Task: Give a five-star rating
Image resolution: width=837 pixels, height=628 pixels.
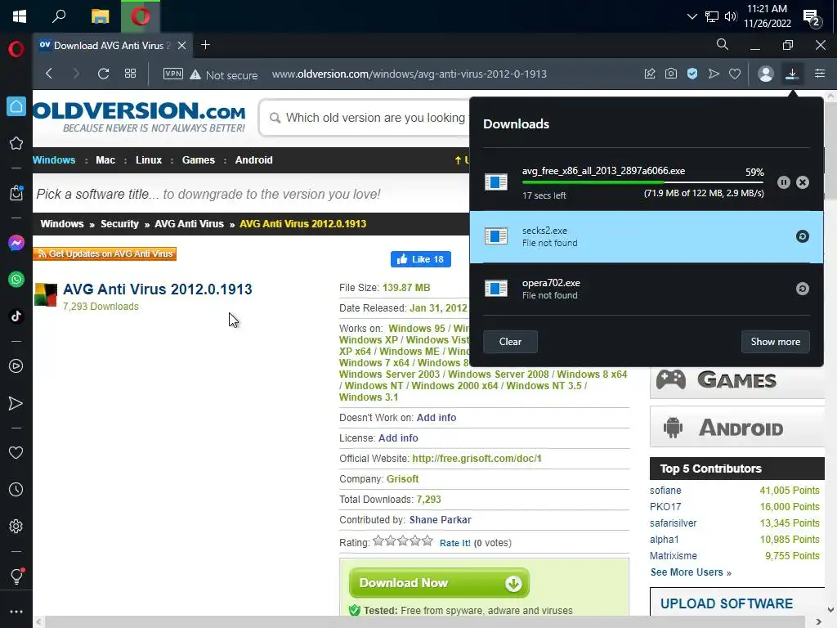Action: [x=427, y=541]
